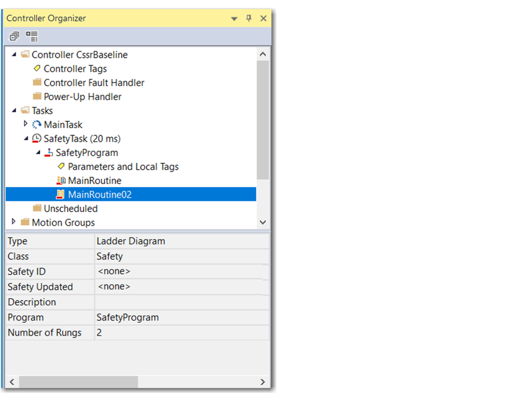Click the SafetyTask periodic clock icon

point(37,139)
